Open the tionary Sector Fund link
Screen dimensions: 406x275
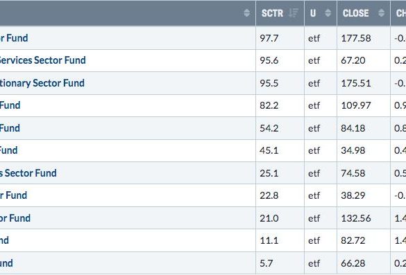(x=42, y=83)
